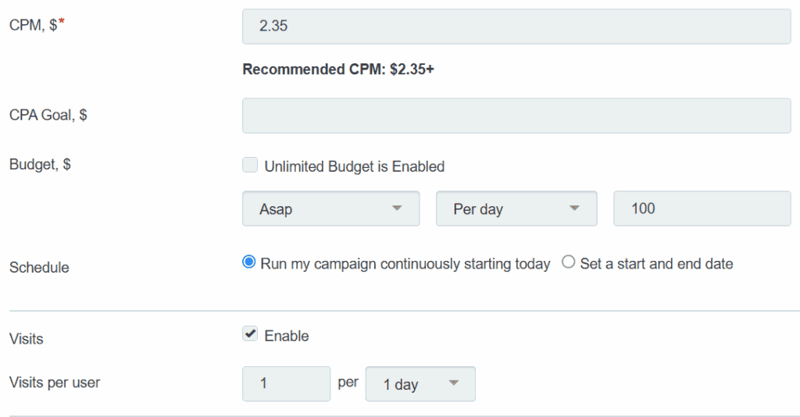800x417 pixels.
Task: Click the Visits section label
Action: (x=27, y=339)
